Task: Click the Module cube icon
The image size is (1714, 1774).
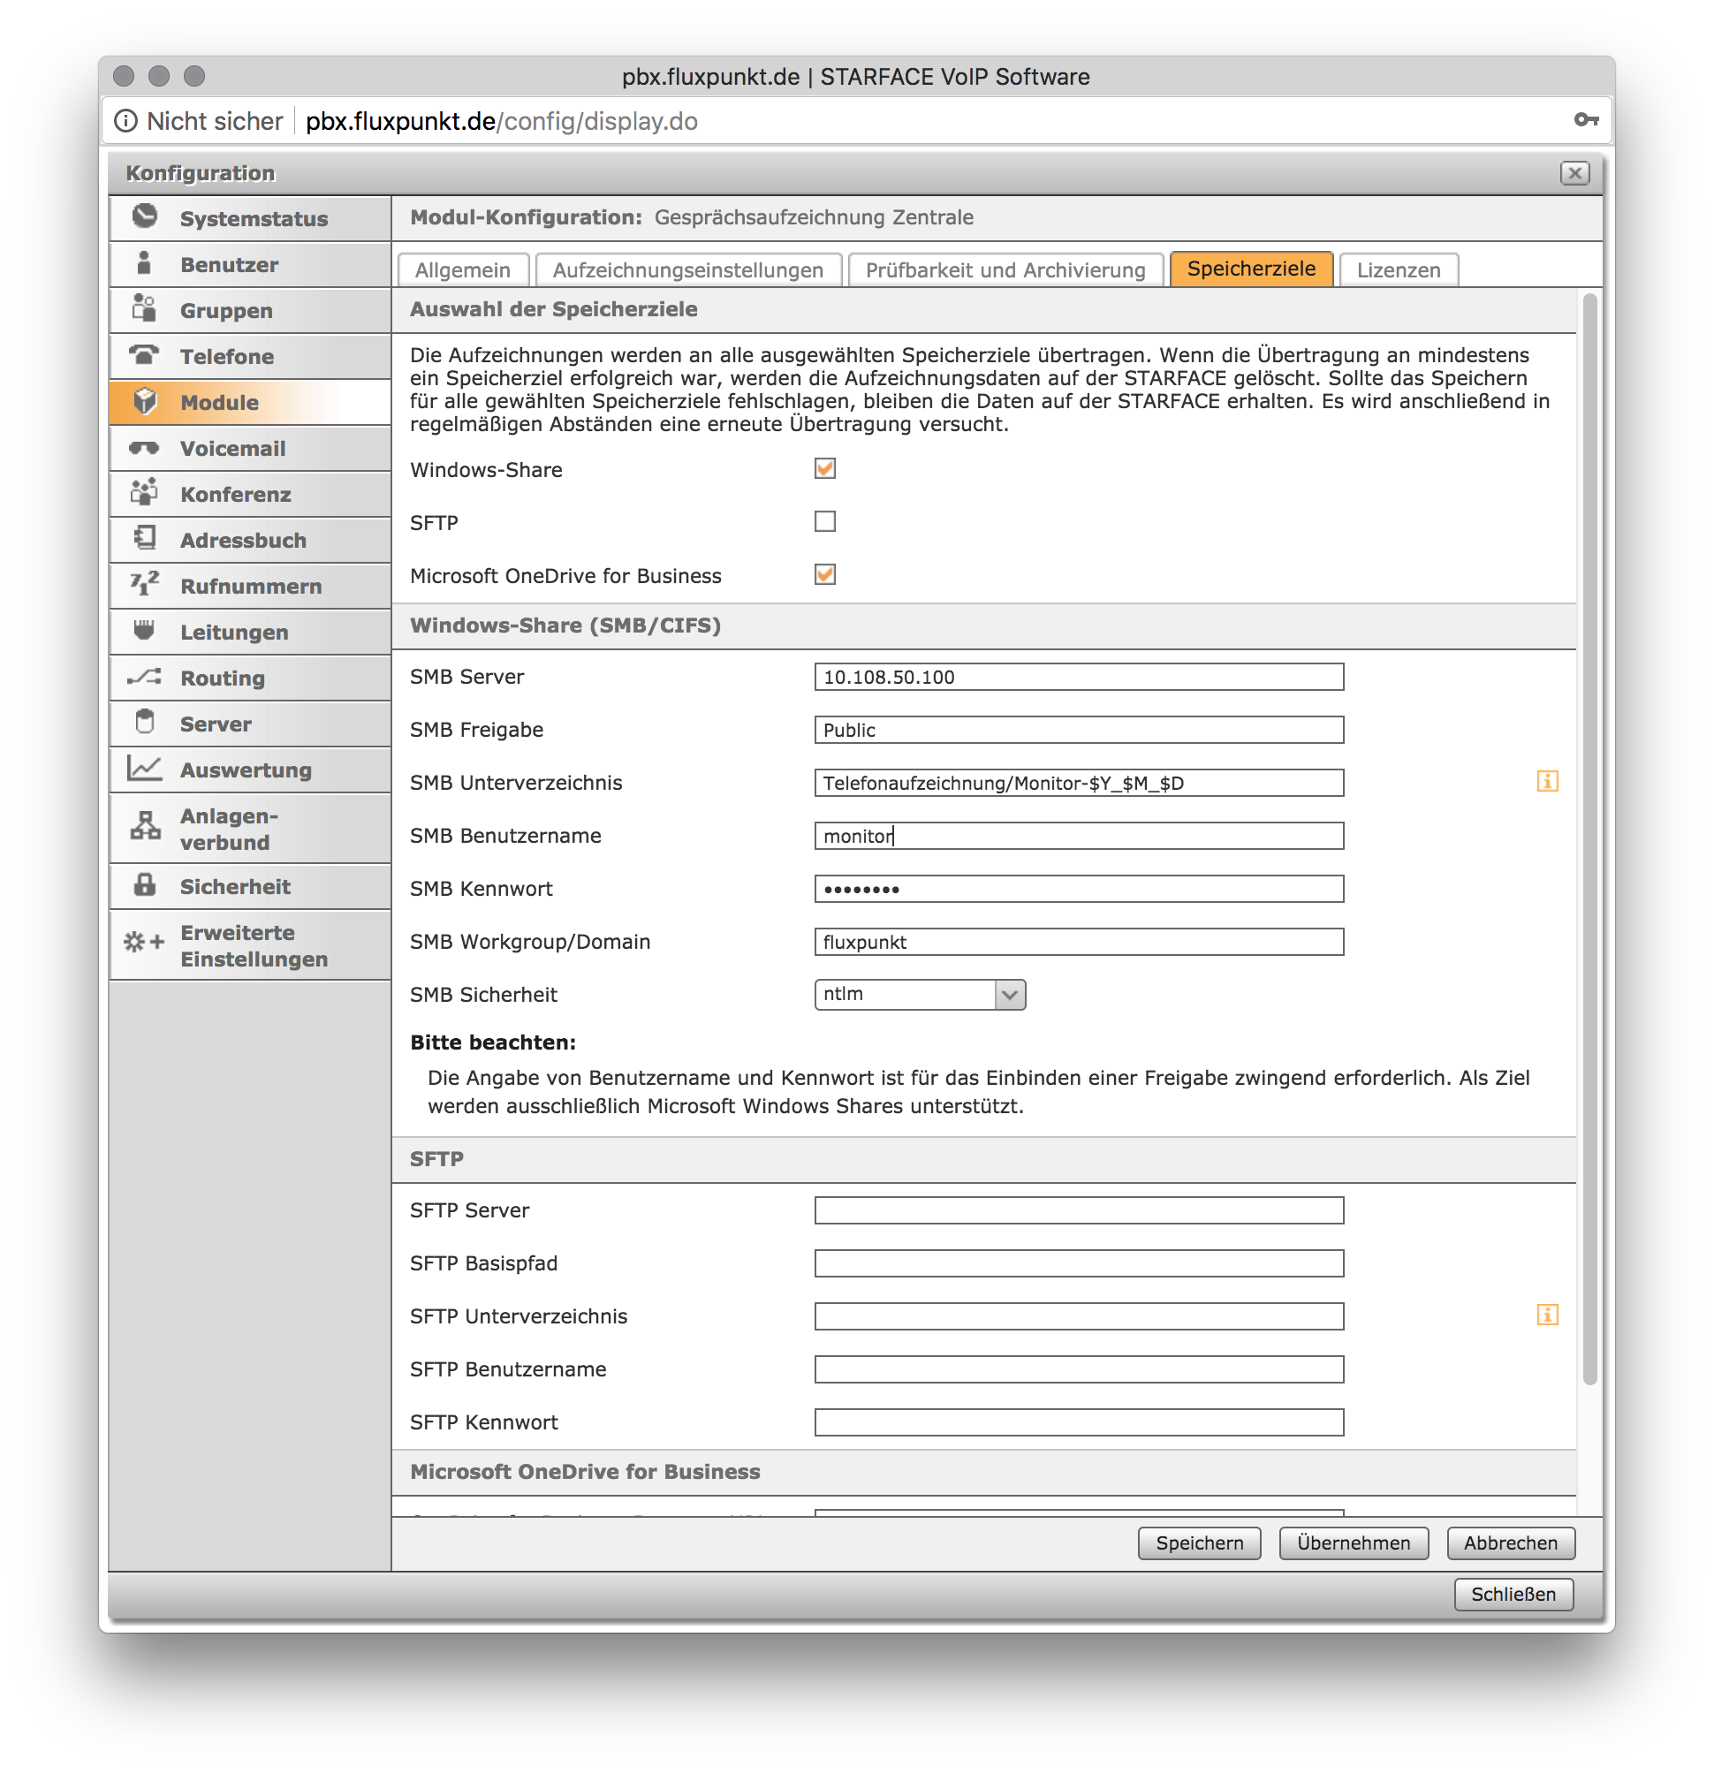Action: [145, 401]
